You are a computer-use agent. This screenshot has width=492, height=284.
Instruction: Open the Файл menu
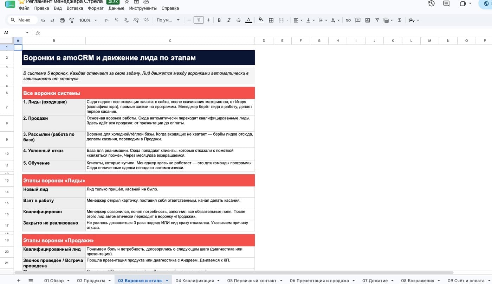click(x=24, y=8)
